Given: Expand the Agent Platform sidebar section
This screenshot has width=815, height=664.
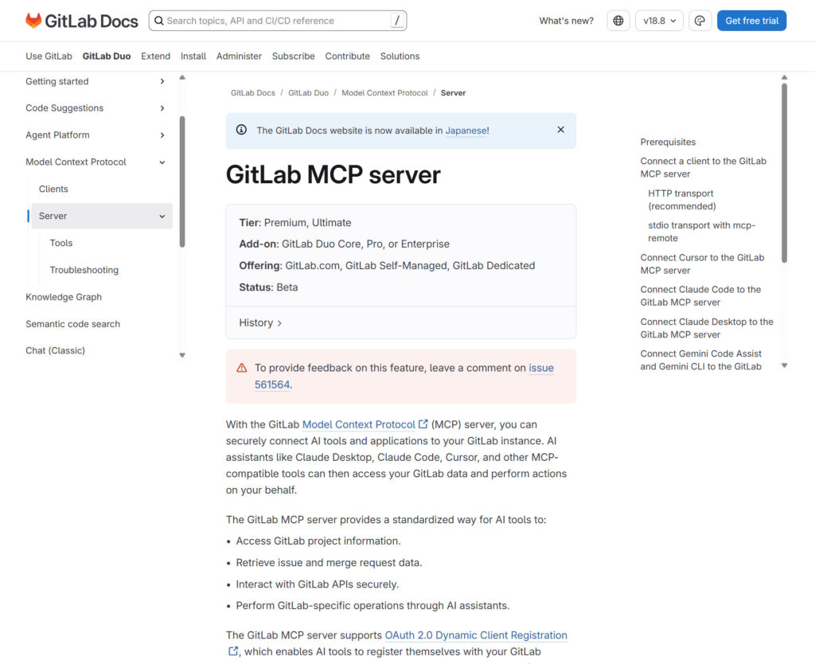Looking at the screenshot, I should [x=162, y=135].
